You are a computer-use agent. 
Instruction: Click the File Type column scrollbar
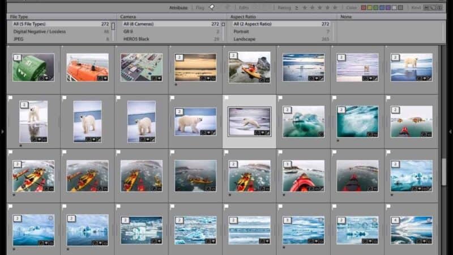pos(113,26)
